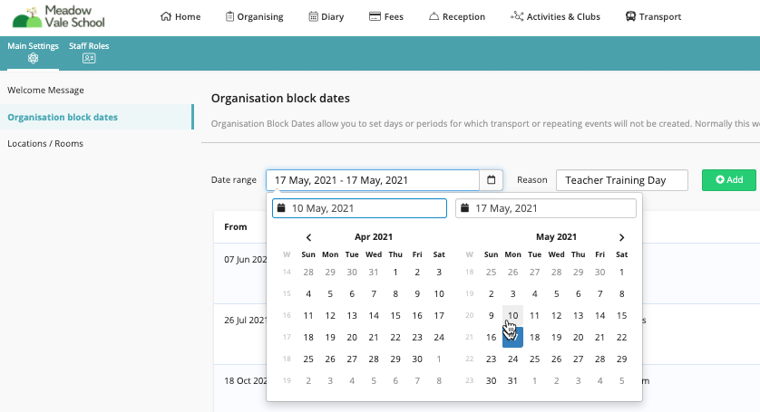The image size is (760, 412).
Task: Open Welcome Message settings
Action: coord(45,90)
